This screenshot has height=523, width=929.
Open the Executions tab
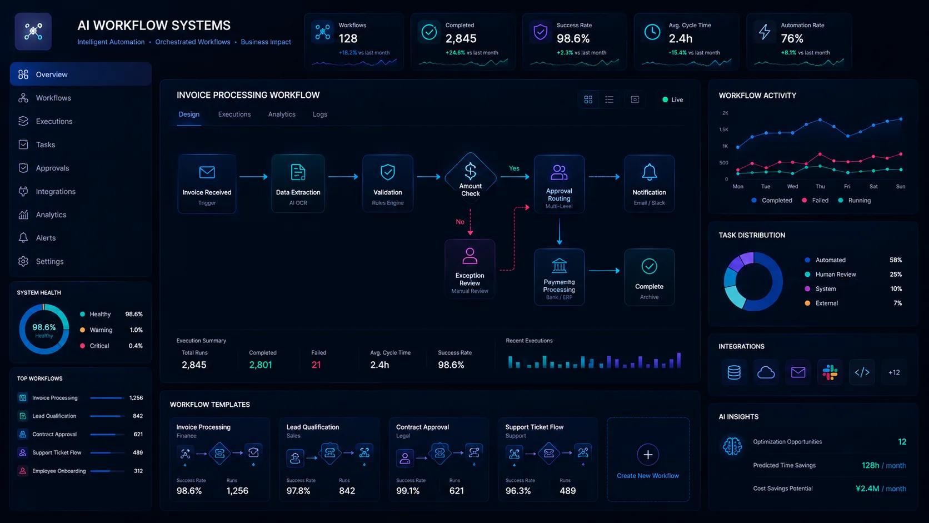[x=234, y=114]
